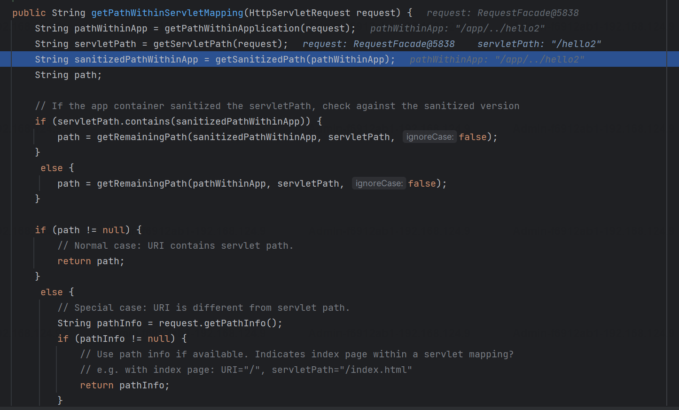Click the getPathWithinApplication(request) call
The height and width of the screenshot is (410, 679).
click(257, 28)
